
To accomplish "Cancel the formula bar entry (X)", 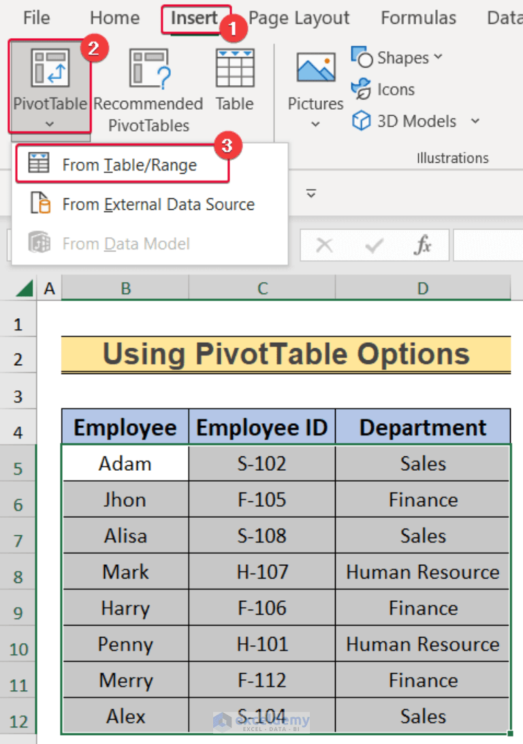I will [324, 245].
